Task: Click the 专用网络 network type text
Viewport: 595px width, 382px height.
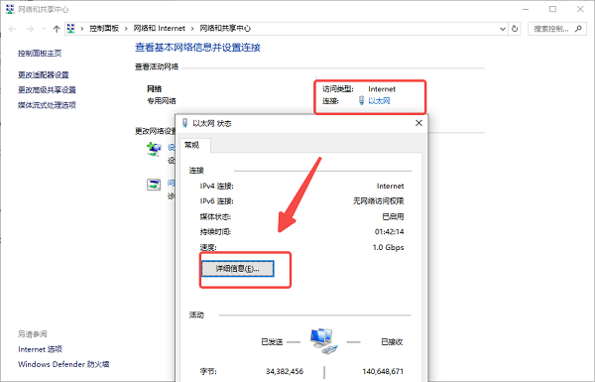Action: click(162, 101)
